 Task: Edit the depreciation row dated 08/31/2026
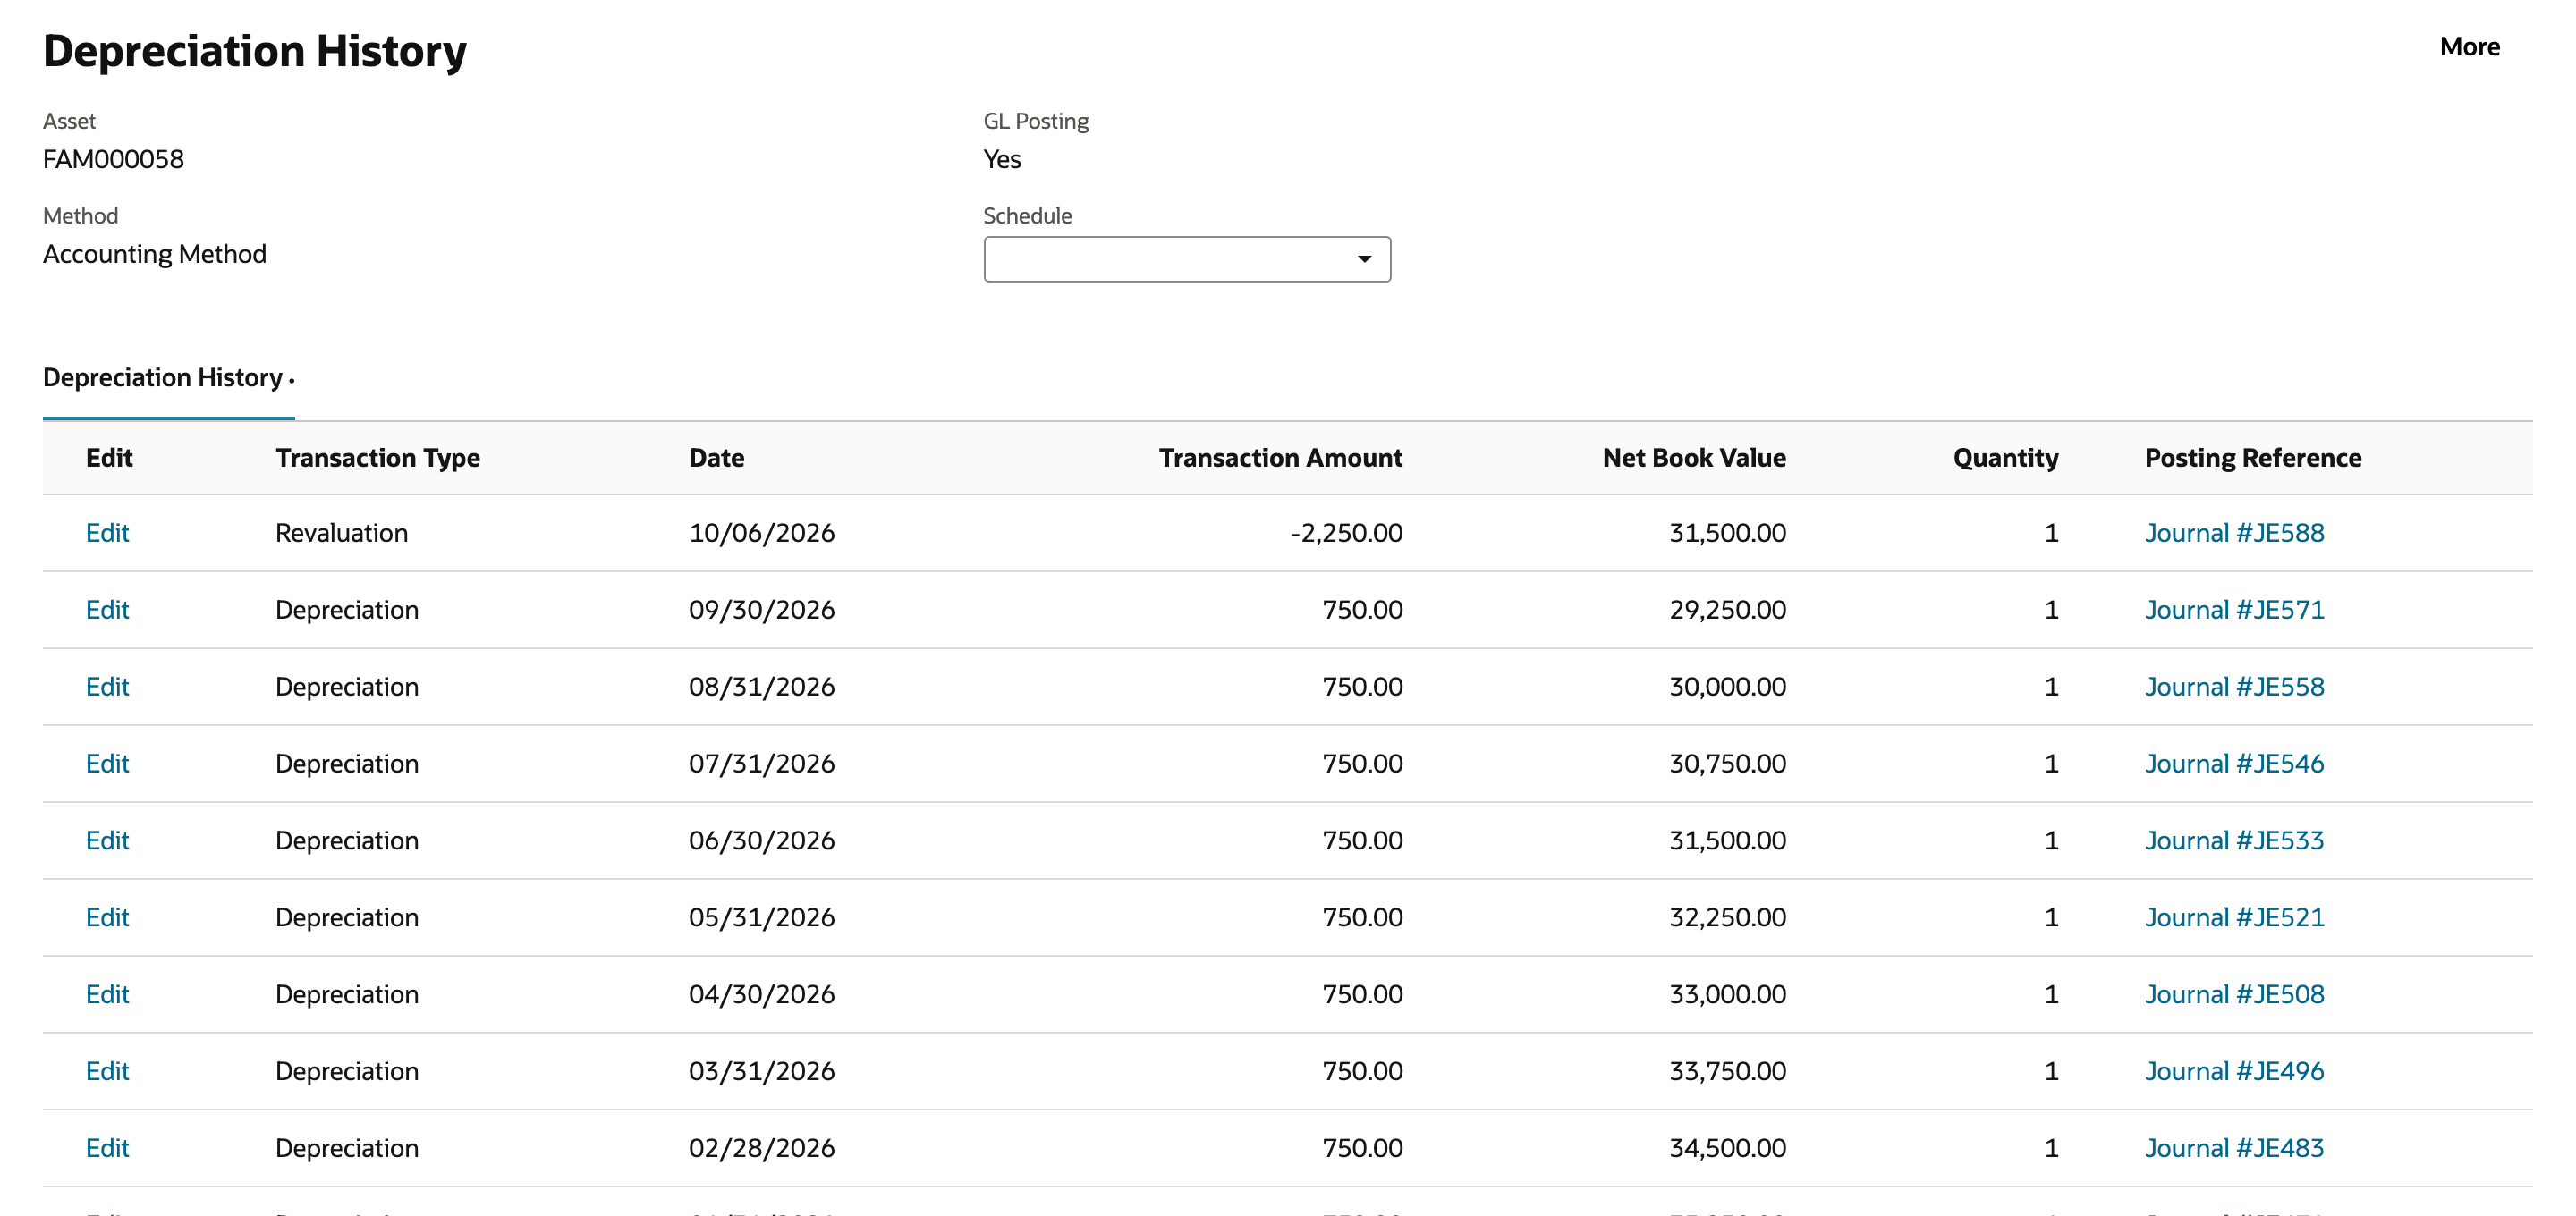click(107, 687)
